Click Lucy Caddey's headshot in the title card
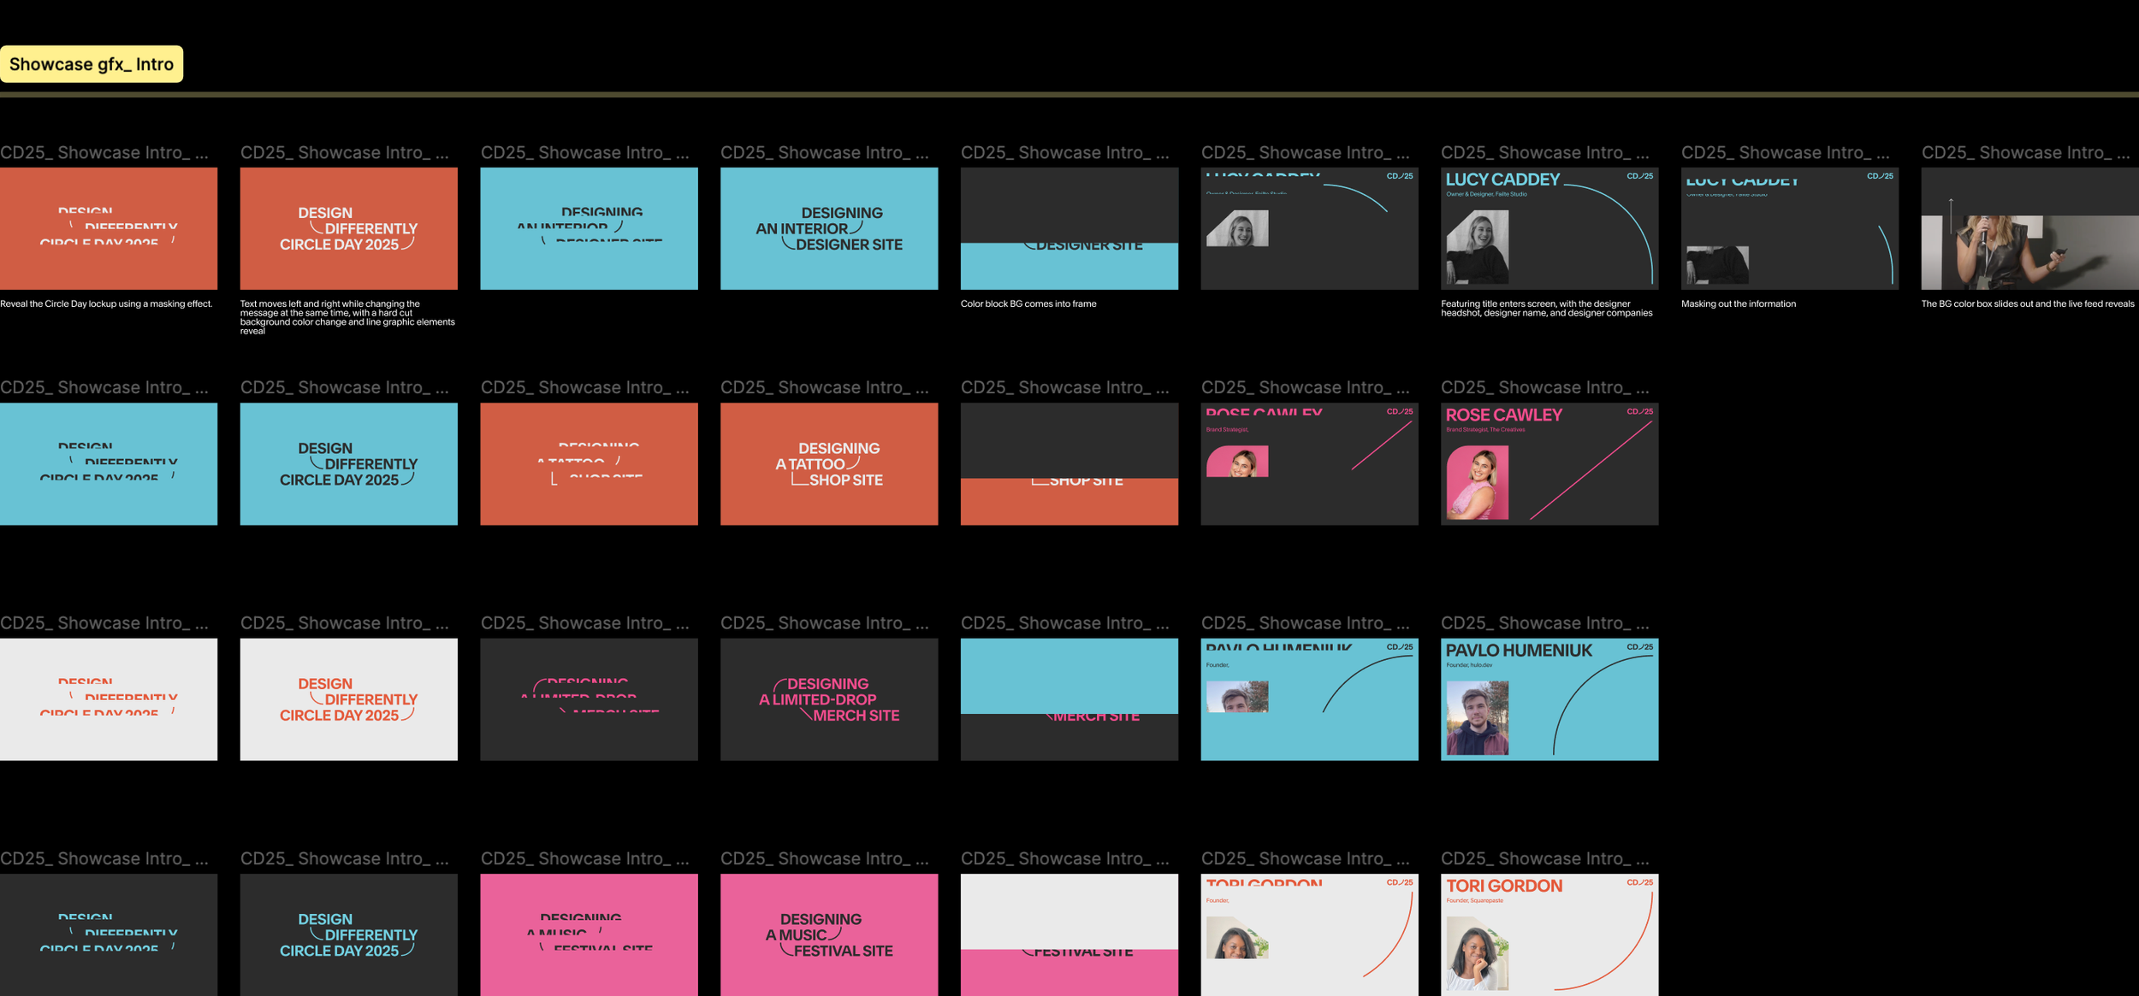 1477,248
